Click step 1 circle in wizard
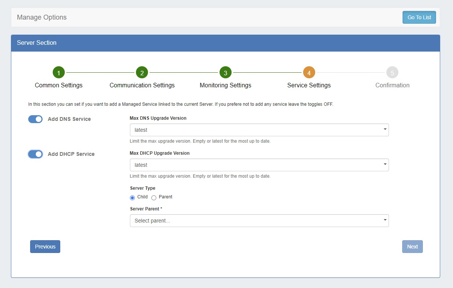453x288 pixels. 59,73
